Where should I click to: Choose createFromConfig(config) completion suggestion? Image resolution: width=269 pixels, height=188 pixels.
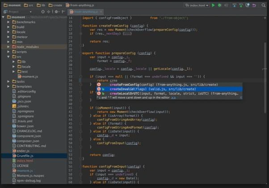(169, 85)
